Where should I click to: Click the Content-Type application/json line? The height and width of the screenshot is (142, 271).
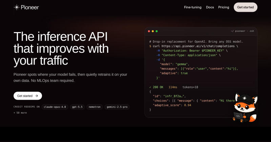[x=188, y=55]
